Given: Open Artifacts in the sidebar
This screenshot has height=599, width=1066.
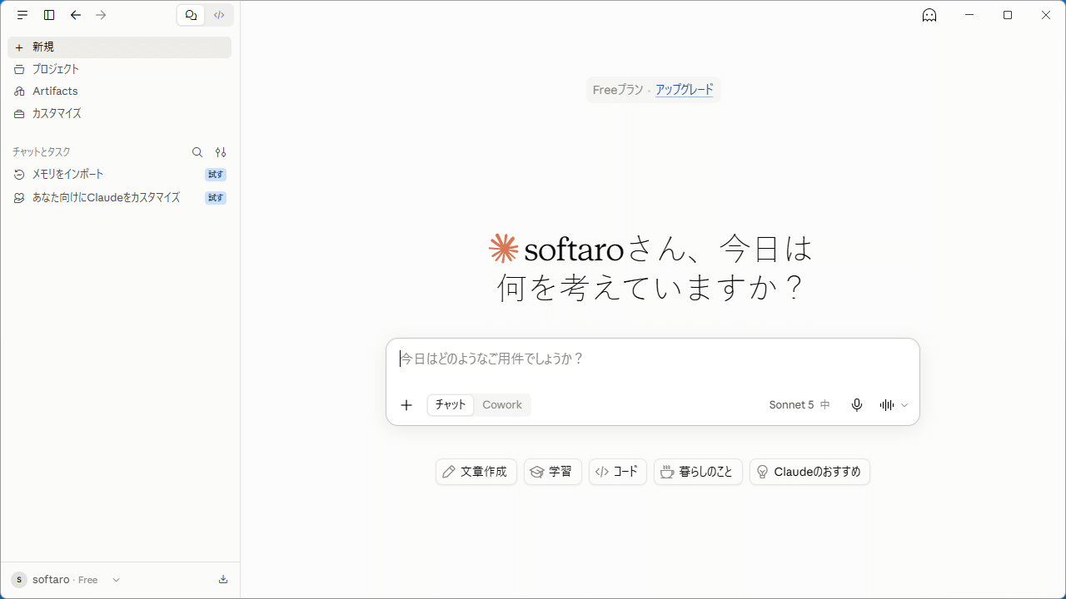Looking at the screenshot, I should (120, 92).
